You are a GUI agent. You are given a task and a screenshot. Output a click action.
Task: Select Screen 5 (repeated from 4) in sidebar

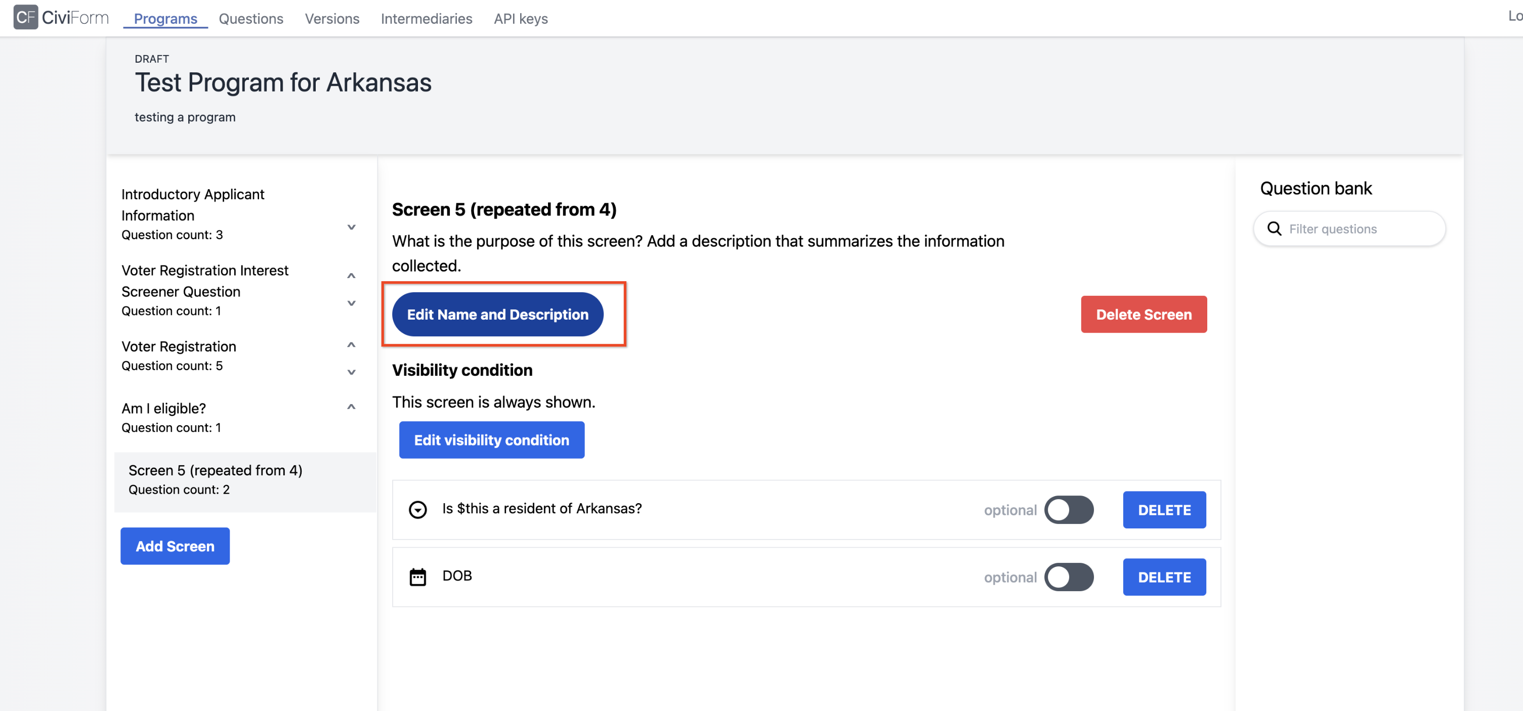click(x=215, y=479)
